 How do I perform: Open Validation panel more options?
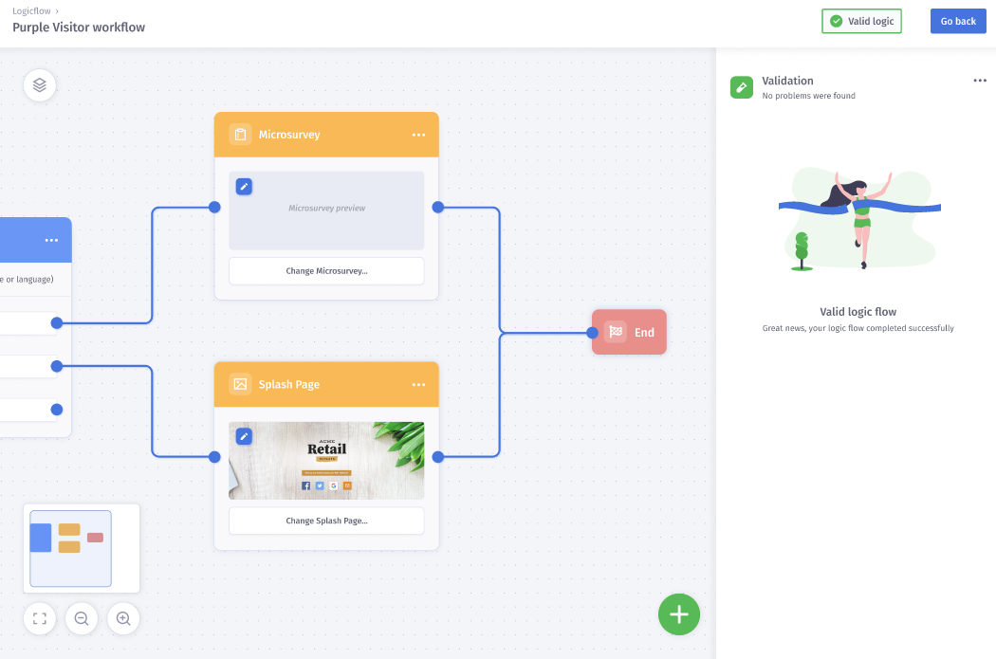[980, 81]
